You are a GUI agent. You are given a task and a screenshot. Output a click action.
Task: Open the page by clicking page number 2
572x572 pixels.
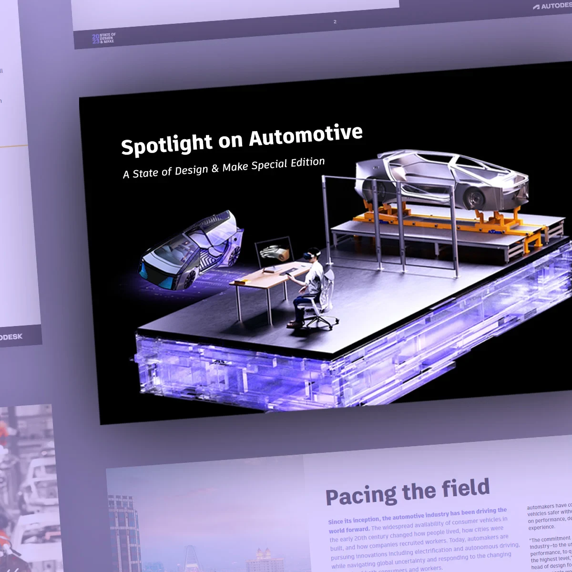(x=335, y=21)
